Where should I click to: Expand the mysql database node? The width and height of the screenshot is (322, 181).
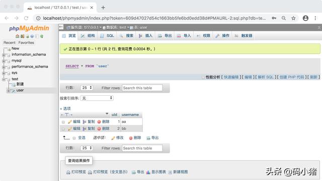(x=4, y=61)
